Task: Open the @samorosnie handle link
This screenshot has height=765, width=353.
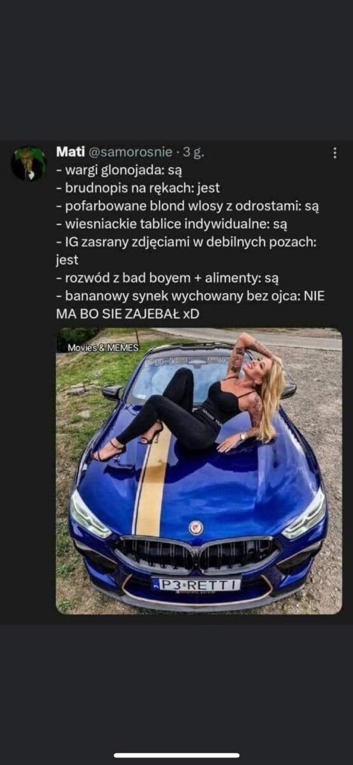Action: pos(130,152)
